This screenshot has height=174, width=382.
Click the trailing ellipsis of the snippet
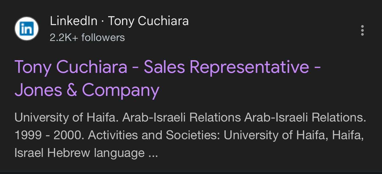pyautogui.click(x=153, y=153)
